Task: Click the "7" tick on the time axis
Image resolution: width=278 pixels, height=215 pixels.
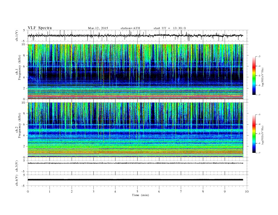Action: (x=181, y=191)
